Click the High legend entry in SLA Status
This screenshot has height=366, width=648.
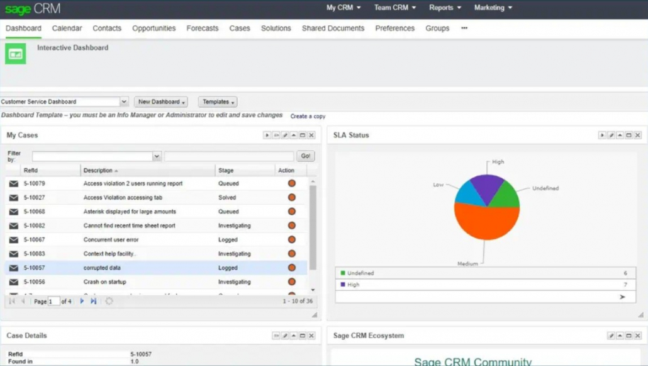point(352,285)
